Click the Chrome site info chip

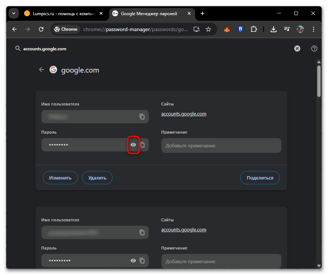pos(66,29)
